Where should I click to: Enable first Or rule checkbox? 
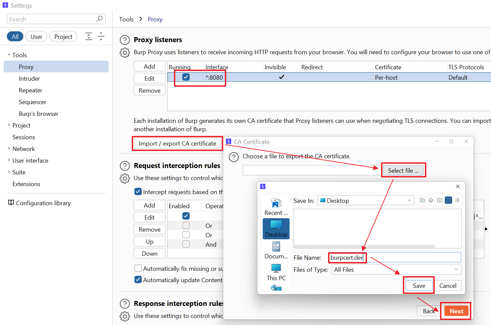(186, 225)
